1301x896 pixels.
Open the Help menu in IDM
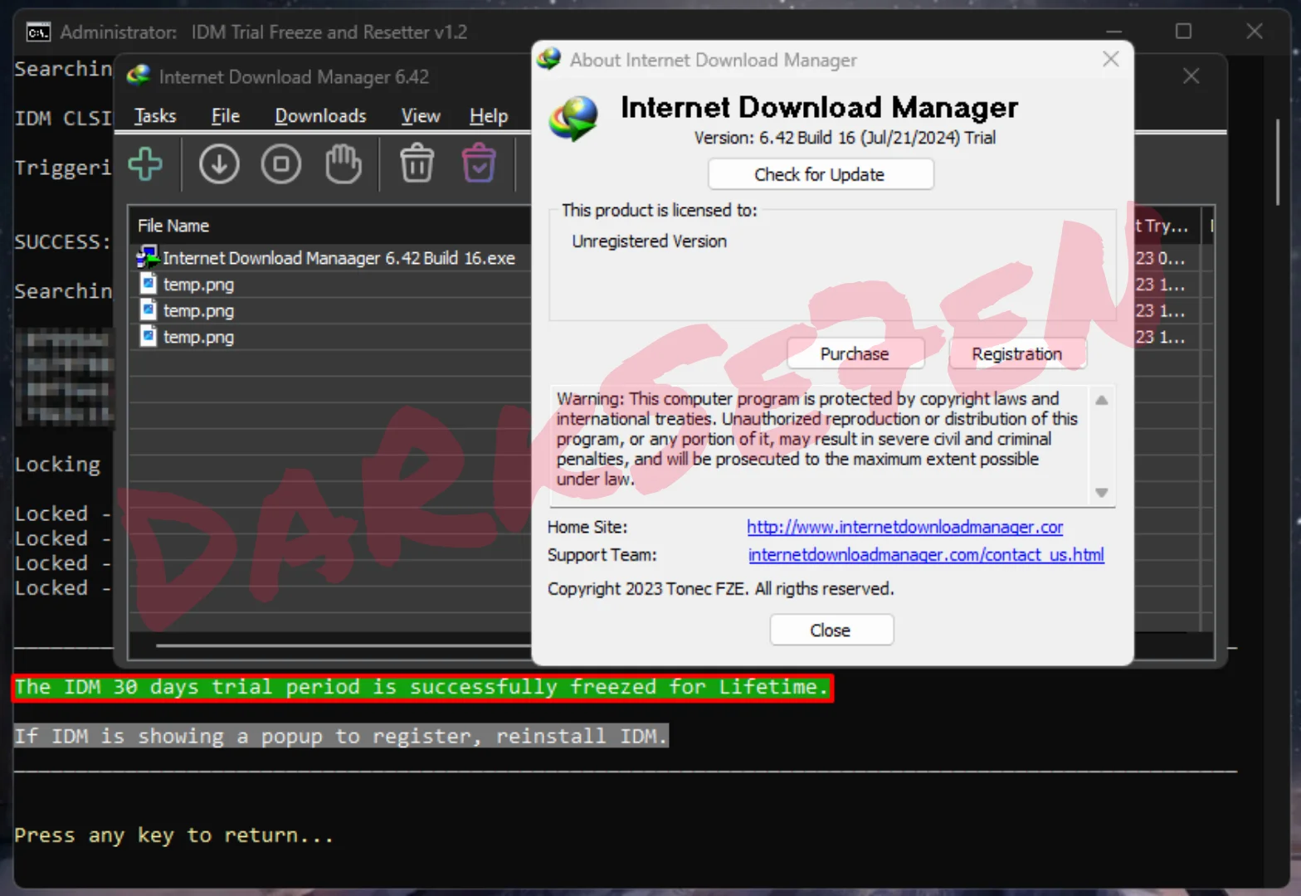pos(489,116)
